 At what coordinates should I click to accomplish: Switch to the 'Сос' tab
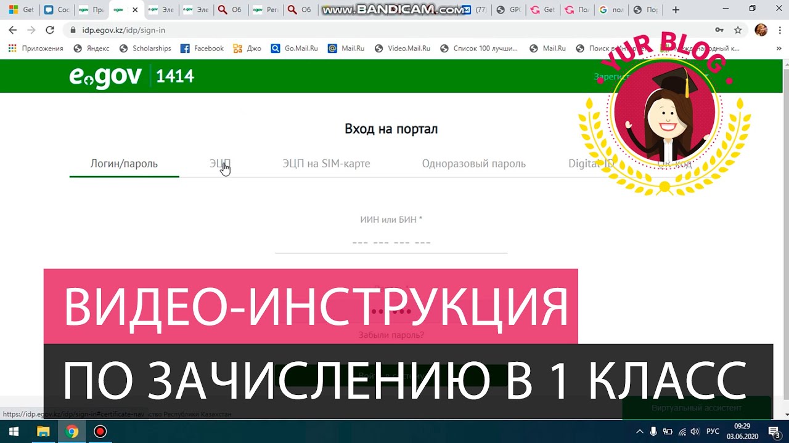[57, 10]
